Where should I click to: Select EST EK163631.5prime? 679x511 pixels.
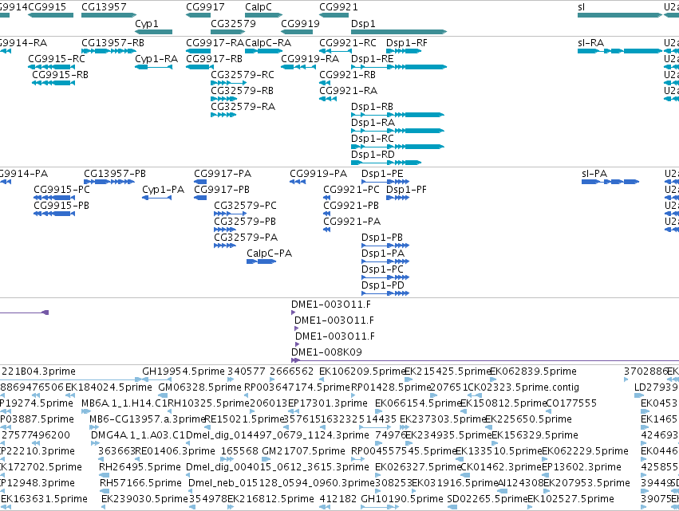(x=6, y=507)
